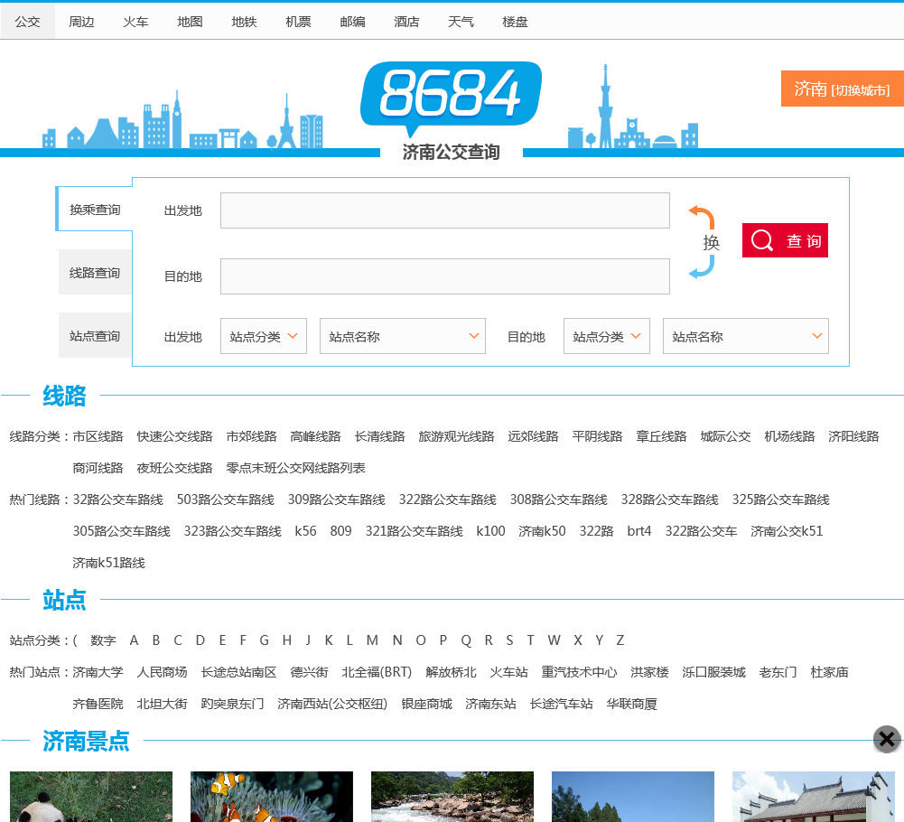904x822 pixels.
Task: Open the panda attraction thumbnail
Action: coord(91,797)
